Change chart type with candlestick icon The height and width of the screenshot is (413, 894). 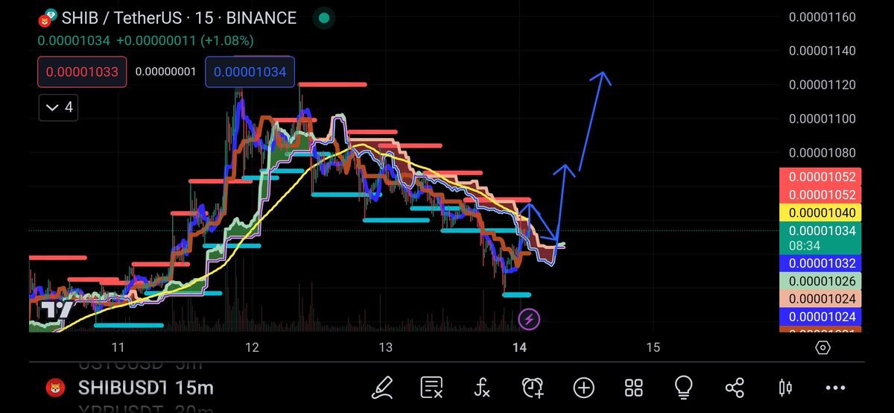(x=784, y=387)
